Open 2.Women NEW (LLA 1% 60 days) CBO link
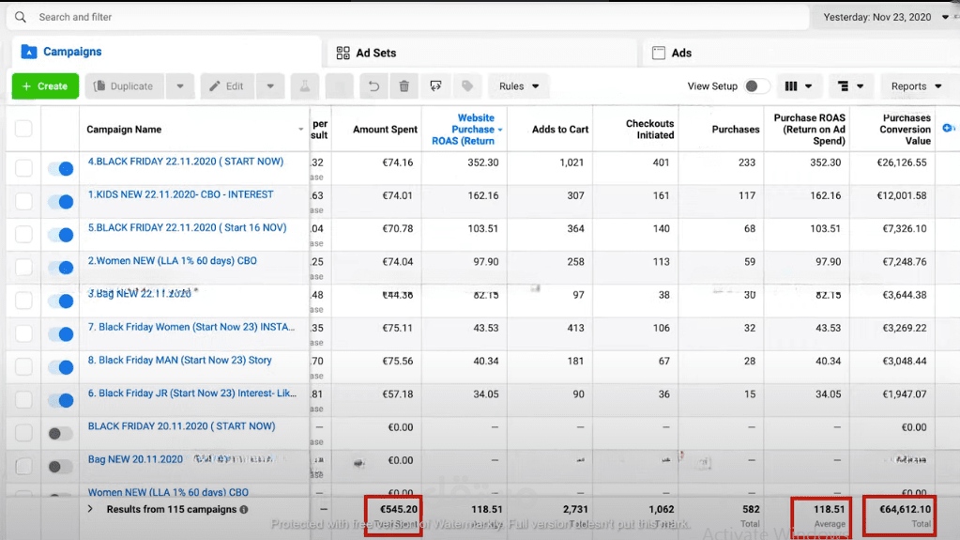The height and width of the screenshot is (540, 960). coord(172,260)
